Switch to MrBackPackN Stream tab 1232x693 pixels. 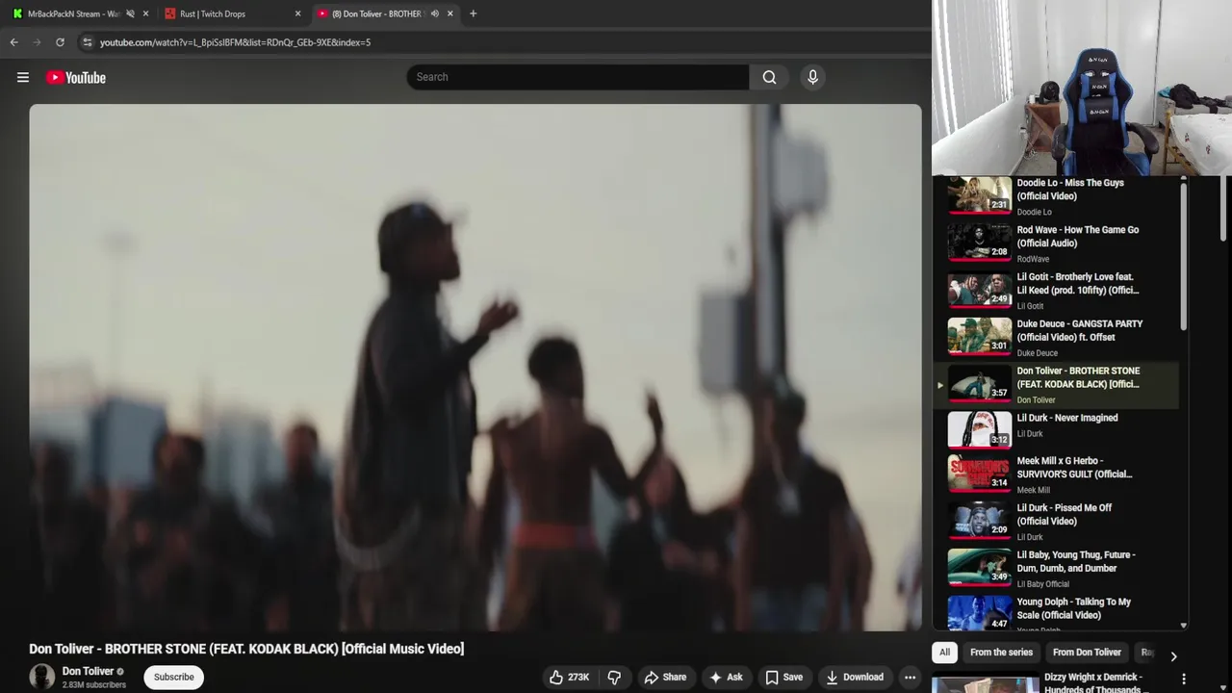73,13
